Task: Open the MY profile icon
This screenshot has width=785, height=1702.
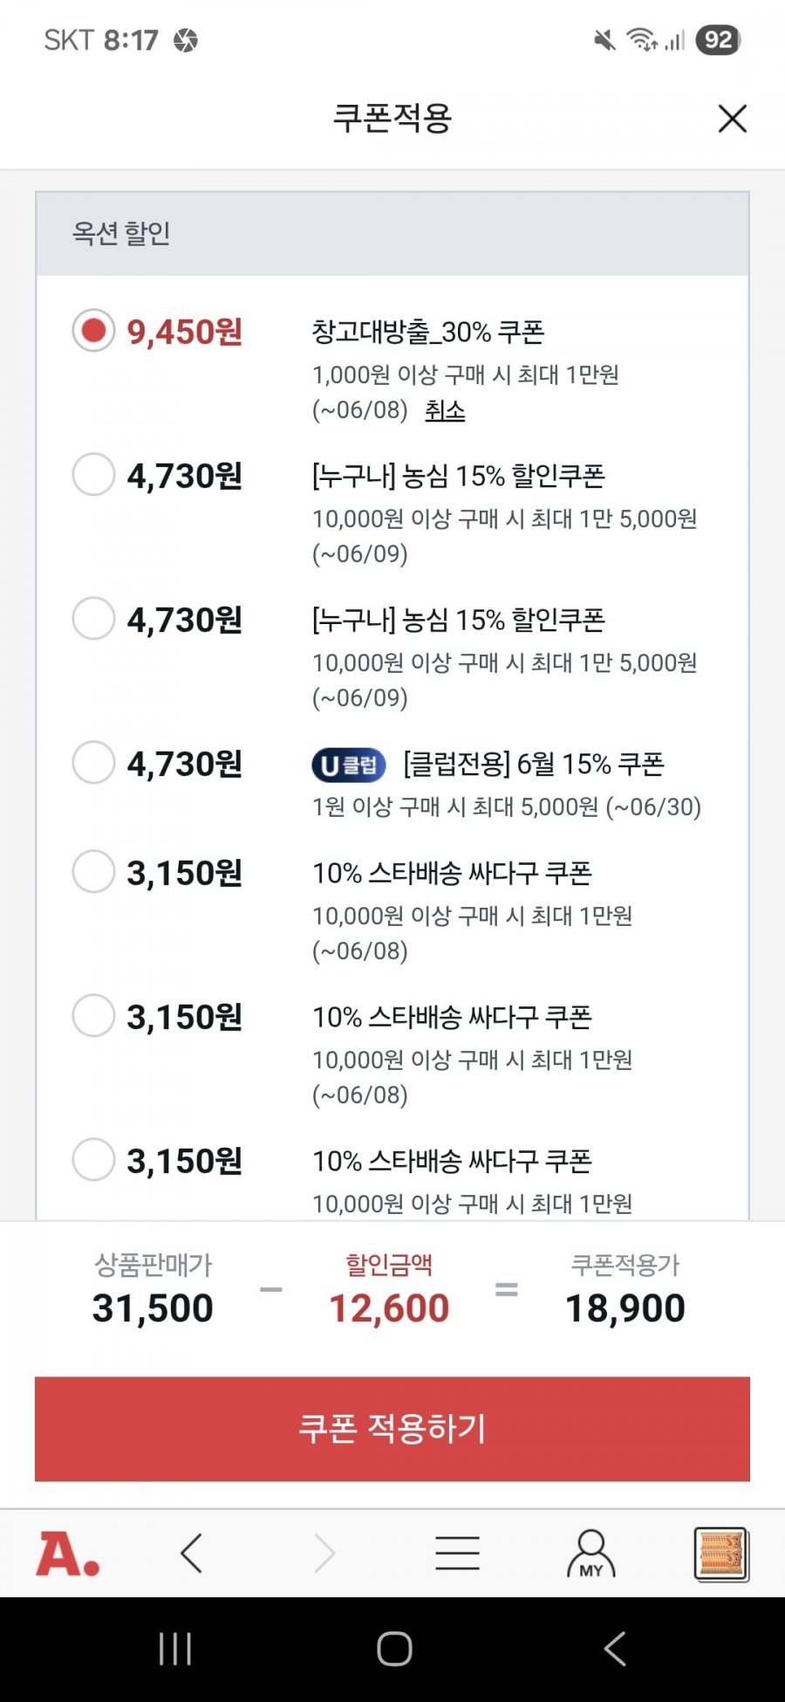Action: 591,1554
